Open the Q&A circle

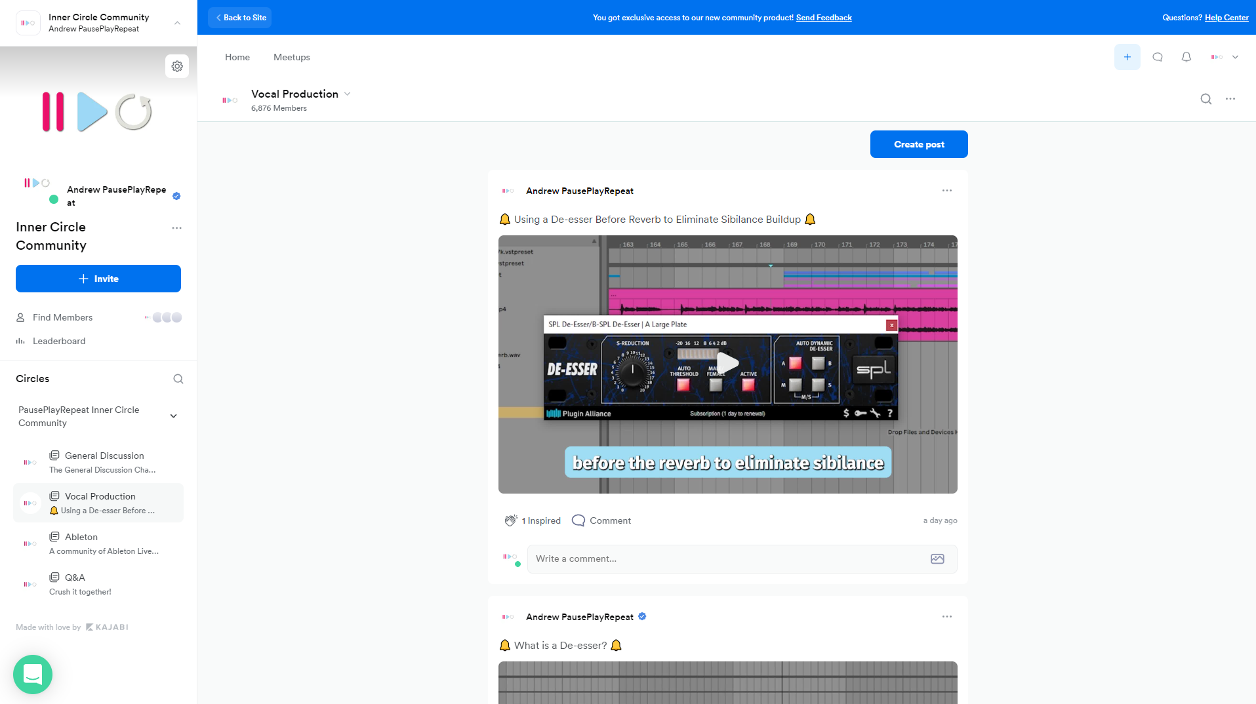tap(98, 584)
